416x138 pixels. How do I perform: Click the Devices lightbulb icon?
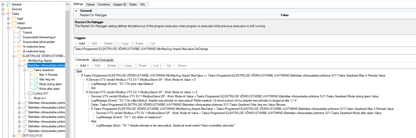point(8,9)
